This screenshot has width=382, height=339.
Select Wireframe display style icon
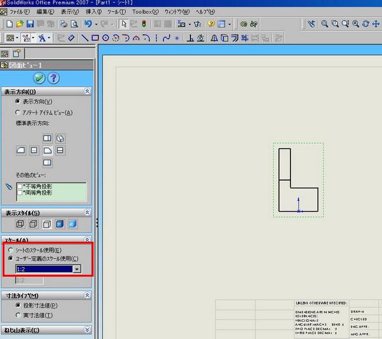20,224
